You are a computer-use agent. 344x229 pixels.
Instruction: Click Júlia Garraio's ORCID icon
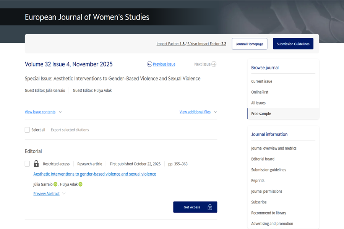tap(55, 184)
